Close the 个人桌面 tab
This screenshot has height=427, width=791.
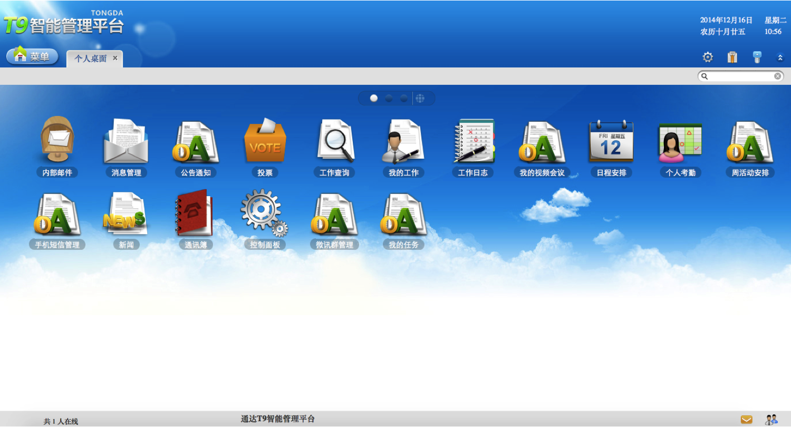[x=115, y=58]
